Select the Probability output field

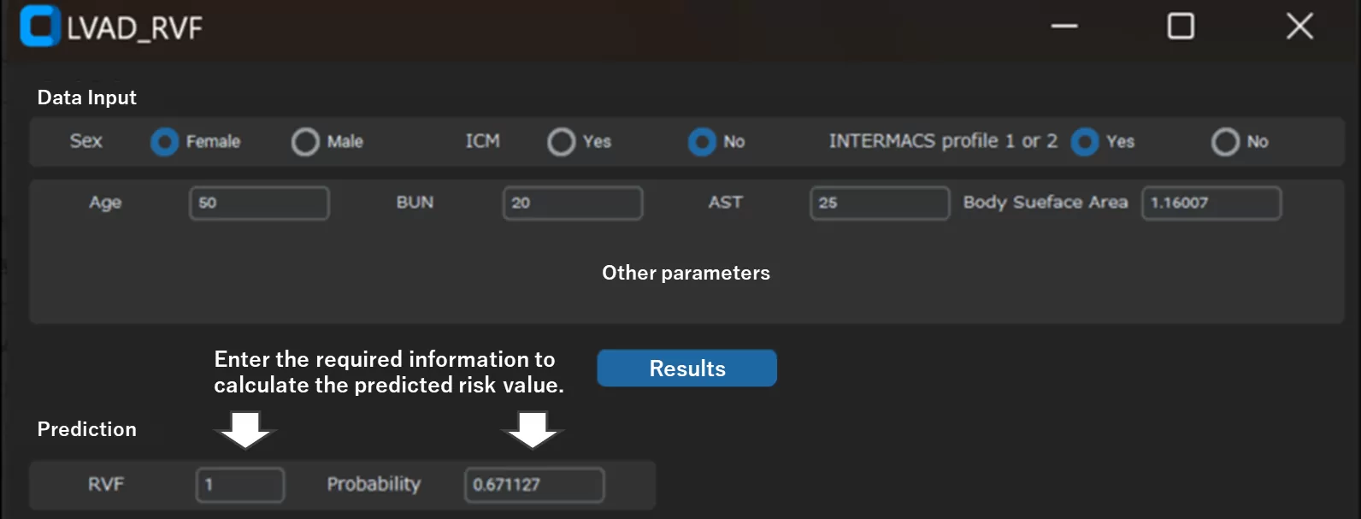click(534, 485)
